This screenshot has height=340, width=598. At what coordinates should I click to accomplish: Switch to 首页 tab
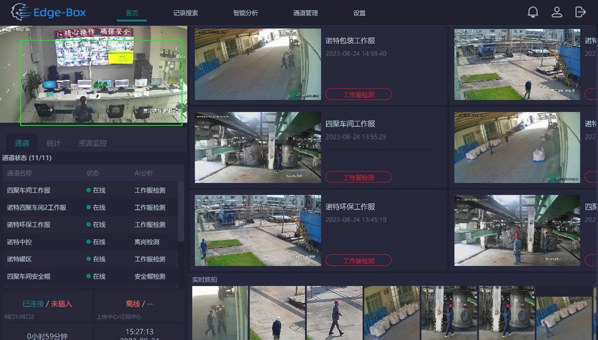(132, 13)
